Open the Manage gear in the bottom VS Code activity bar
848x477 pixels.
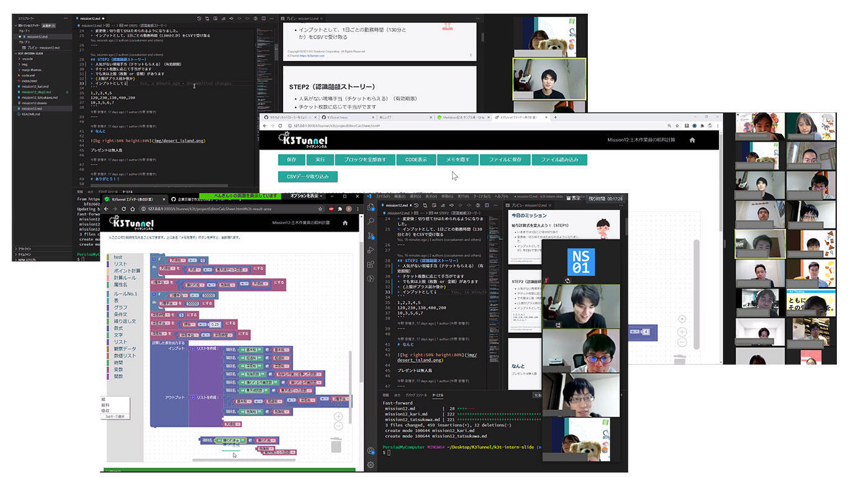(371, 464)
